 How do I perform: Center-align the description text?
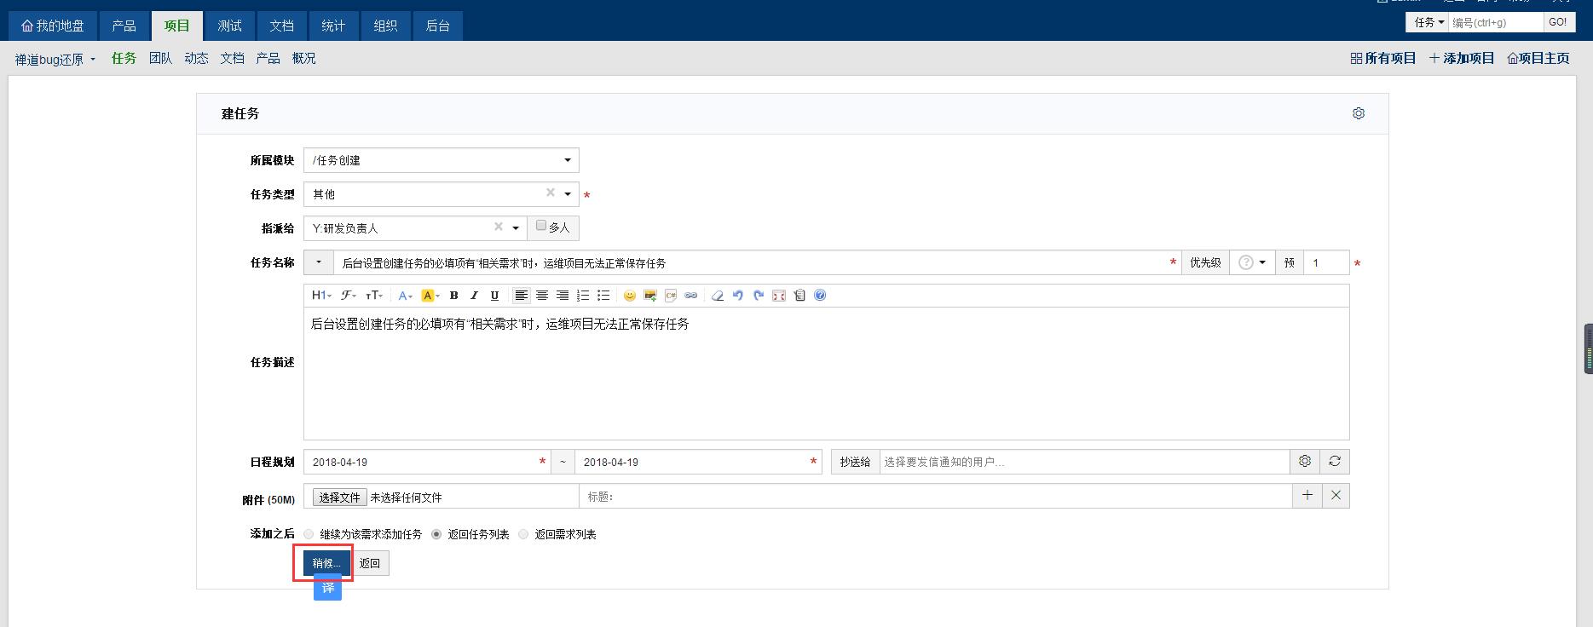click(x=541, y=296)
